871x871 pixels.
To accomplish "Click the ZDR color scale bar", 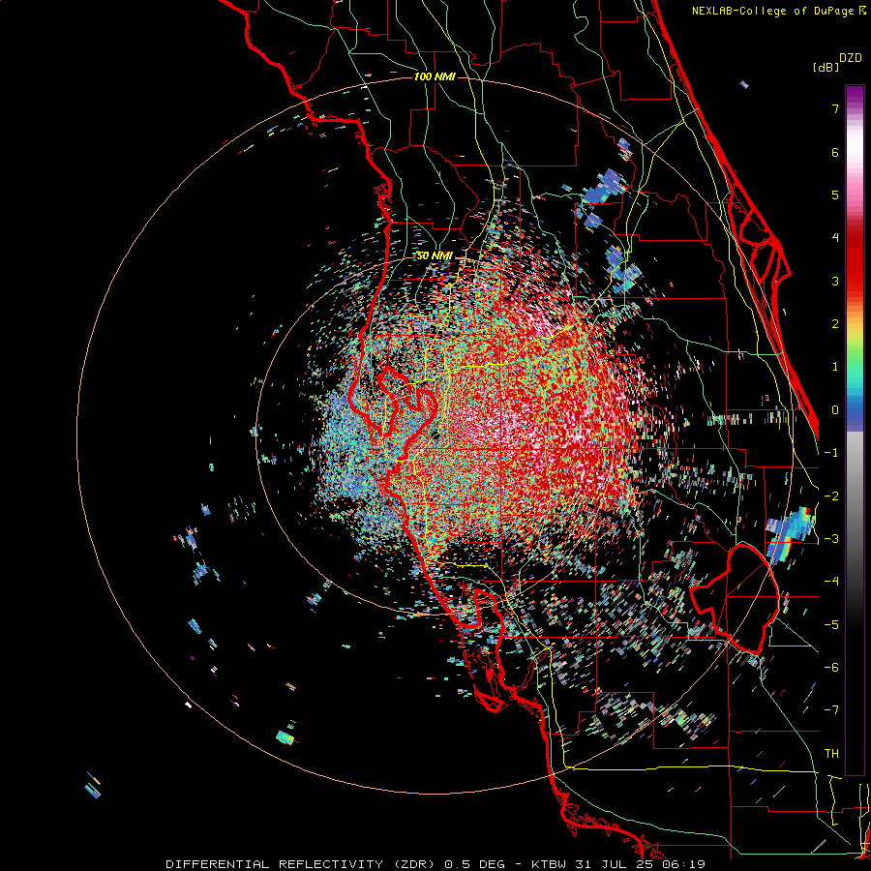I will [x=855, y=430].
